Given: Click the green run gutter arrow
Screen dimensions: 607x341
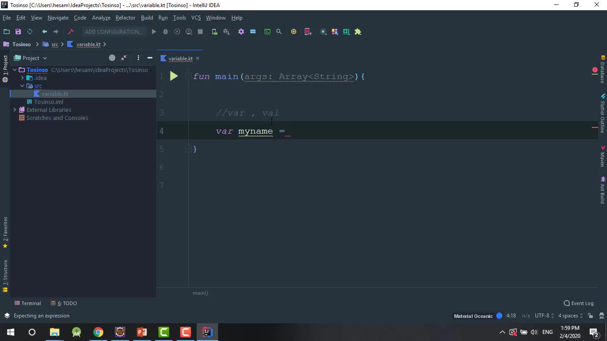Looking at the screenshot, I should [x=174, y=76].
